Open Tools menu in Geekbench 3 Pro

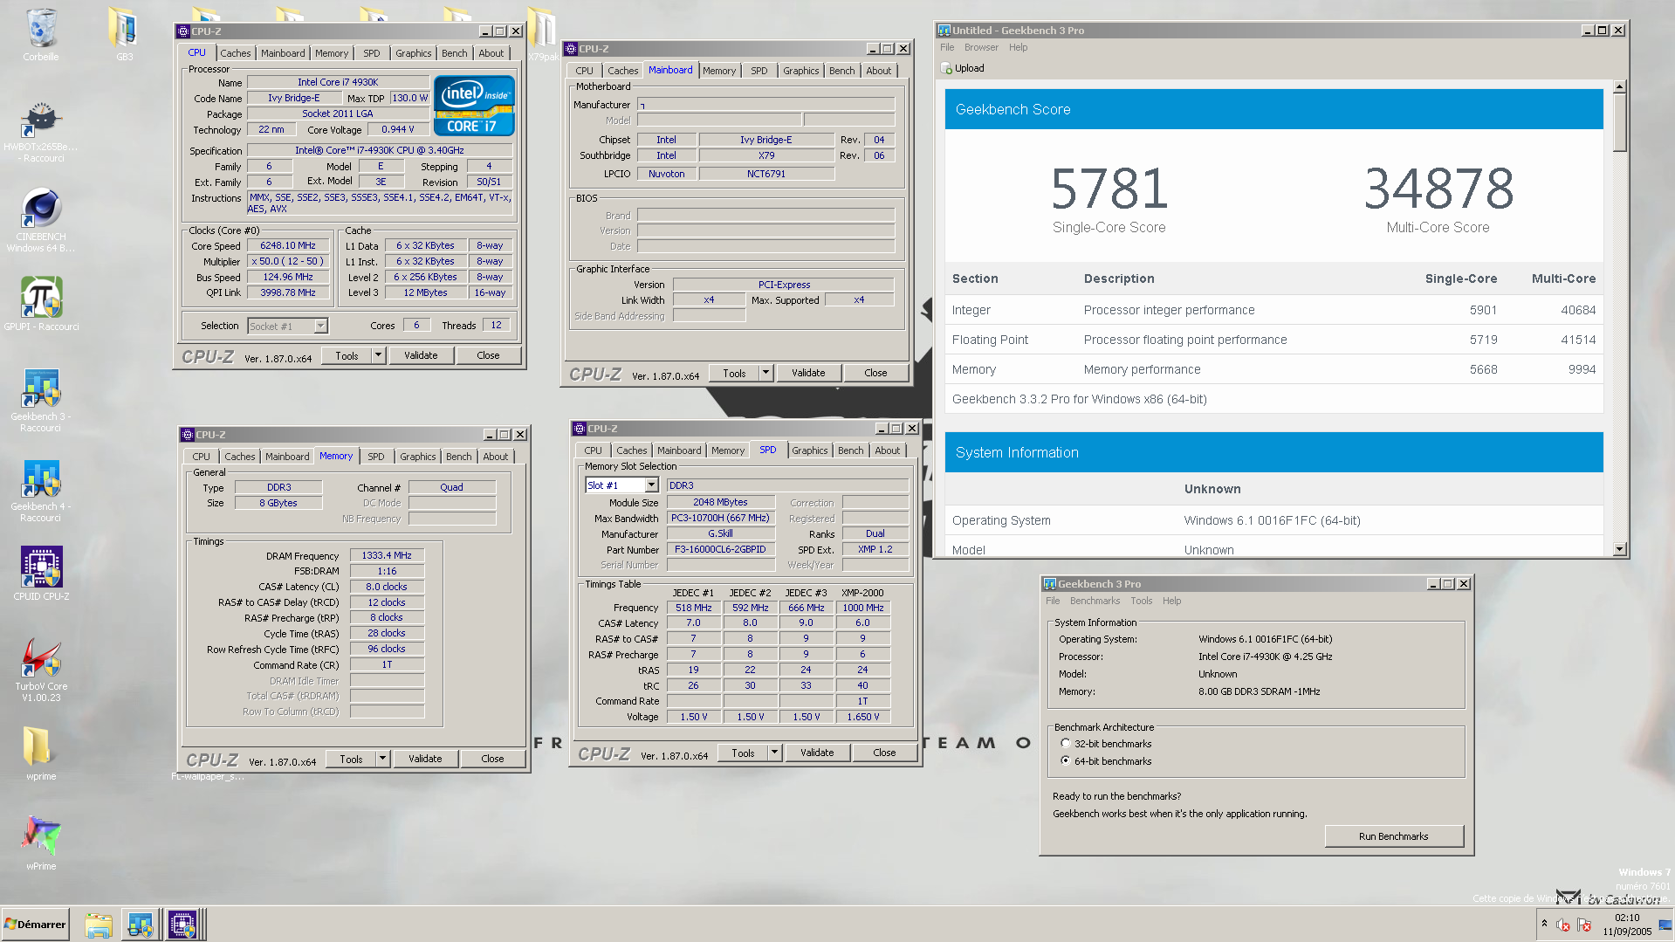click(x=1141, y=602)
